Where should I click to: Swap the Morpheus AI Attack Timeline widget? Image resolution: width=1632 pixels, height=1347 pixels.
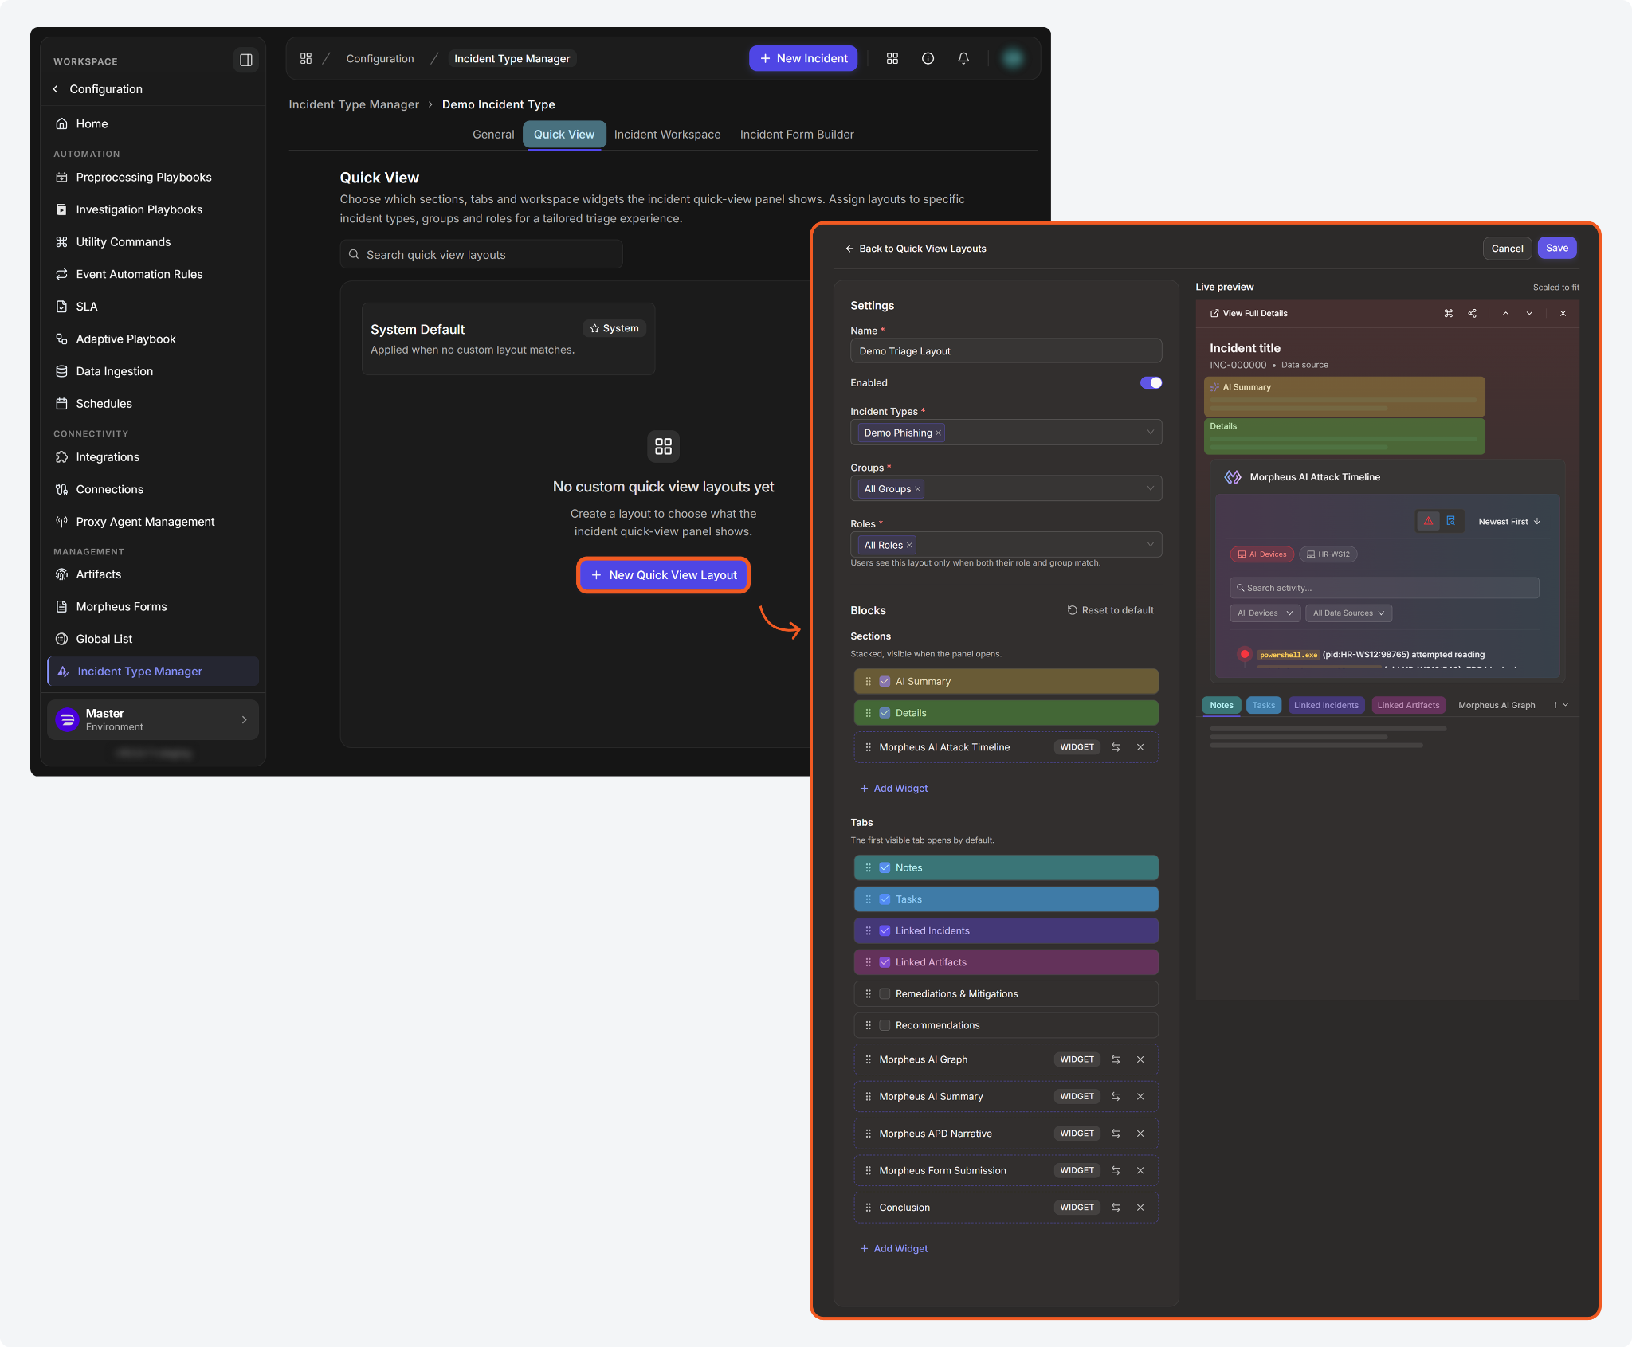tap(1116, 747)
